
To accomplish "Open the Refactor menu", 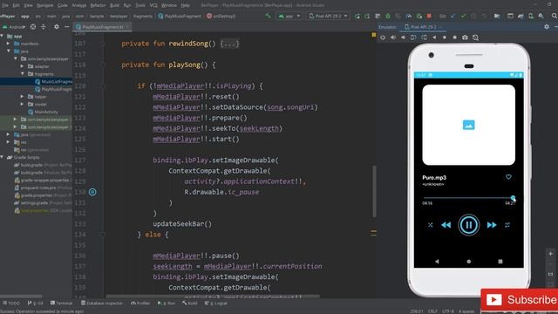I will pos(98,5).
